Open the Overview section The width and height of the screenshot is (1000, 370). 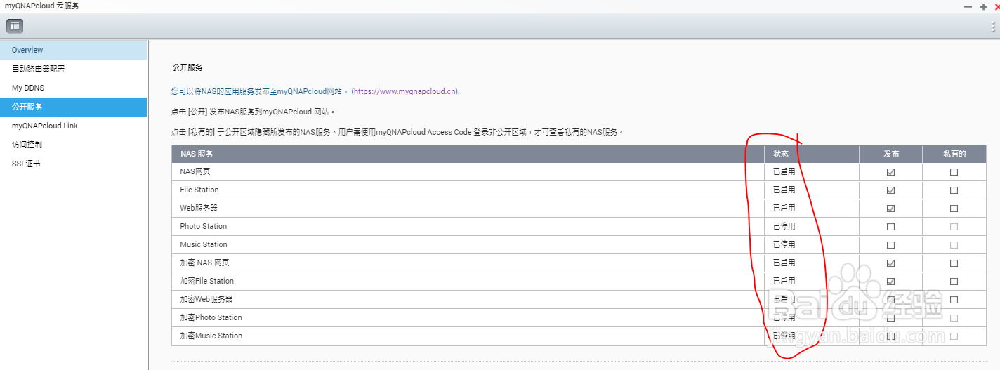click(73, 50)
